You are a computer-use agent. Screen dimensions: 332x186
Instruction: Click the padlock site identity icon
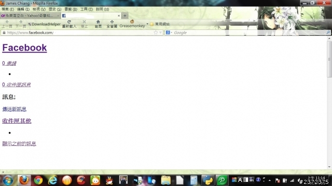4,33
